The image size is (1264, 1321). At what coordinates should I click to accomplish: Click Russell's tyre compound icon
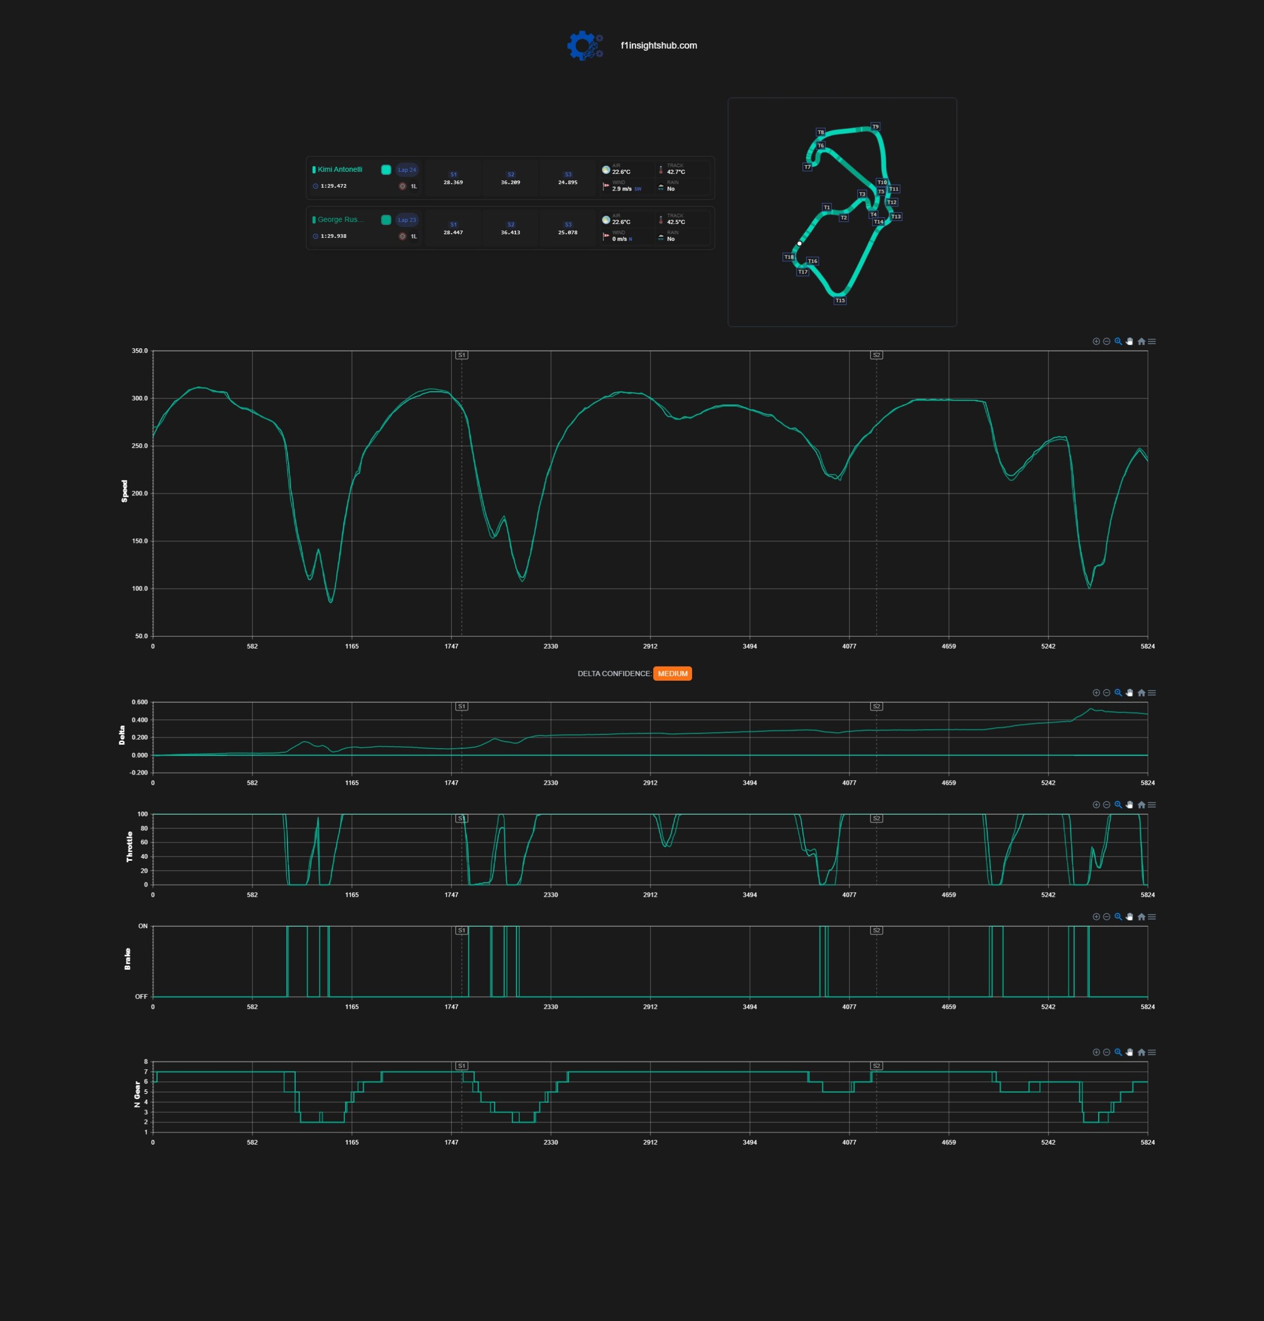402,236
